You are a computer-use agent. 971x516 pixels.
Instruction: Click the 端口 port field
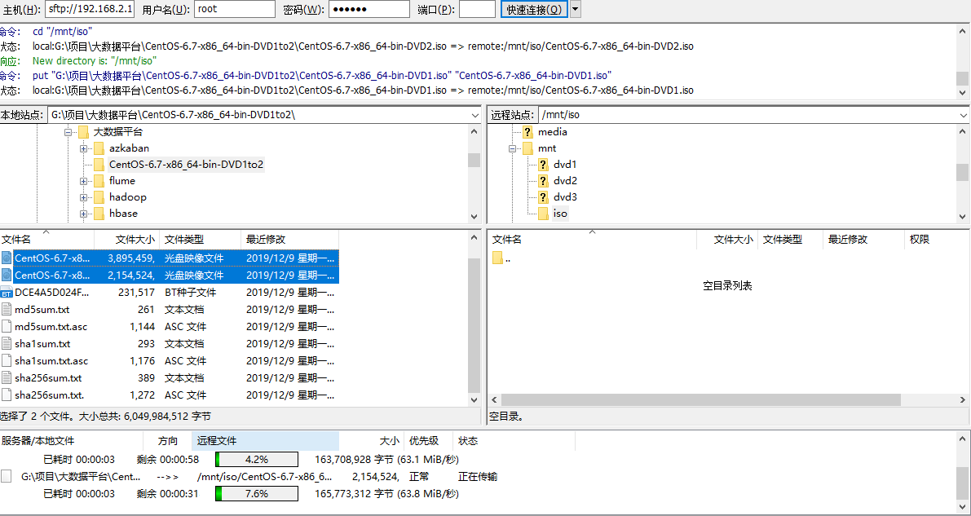[477, 9]
